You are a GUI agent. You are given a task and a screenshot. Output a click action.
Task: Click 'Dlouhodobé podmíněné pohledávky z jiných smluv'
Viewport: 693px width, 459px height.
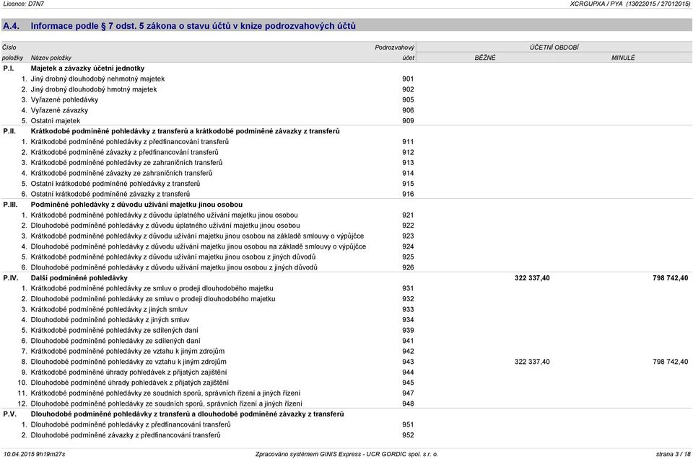coord(110,320)
